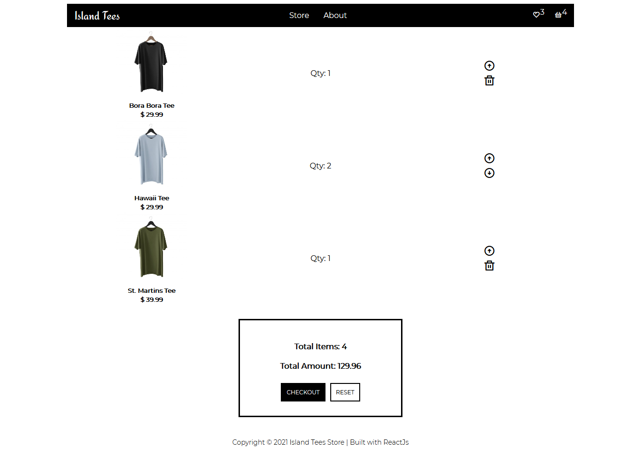The height and width of the screenshot is (457, 641).
Task: Open the favorites heart icon in header
Action: pyautogui.click(x=536, y=15)
